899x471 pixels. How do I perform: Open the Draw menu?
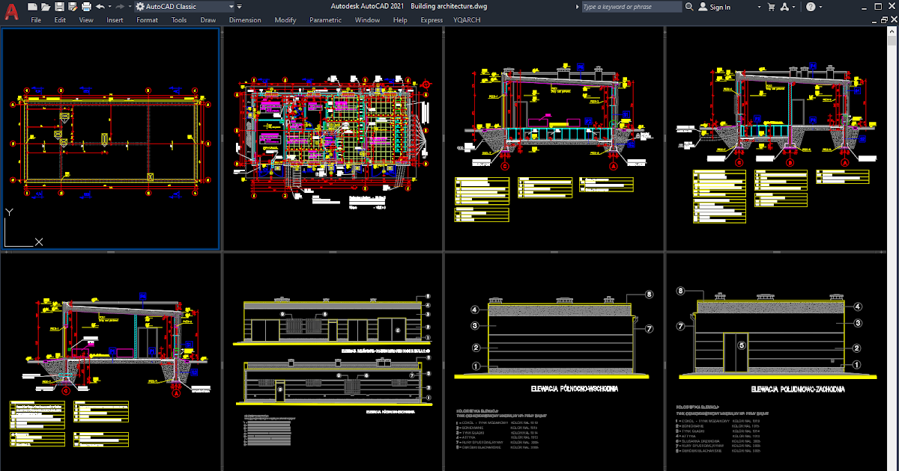(208, 20)
